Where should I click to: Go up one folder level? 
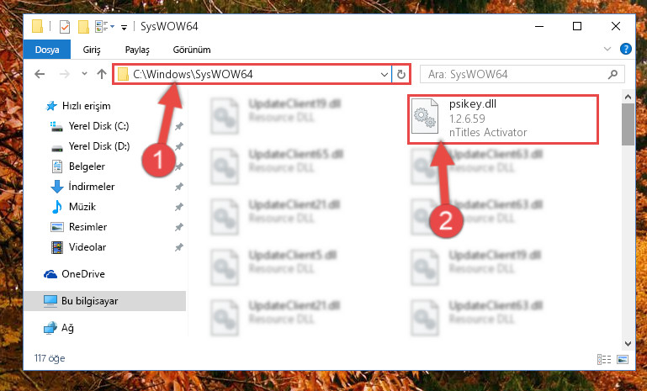102,74
